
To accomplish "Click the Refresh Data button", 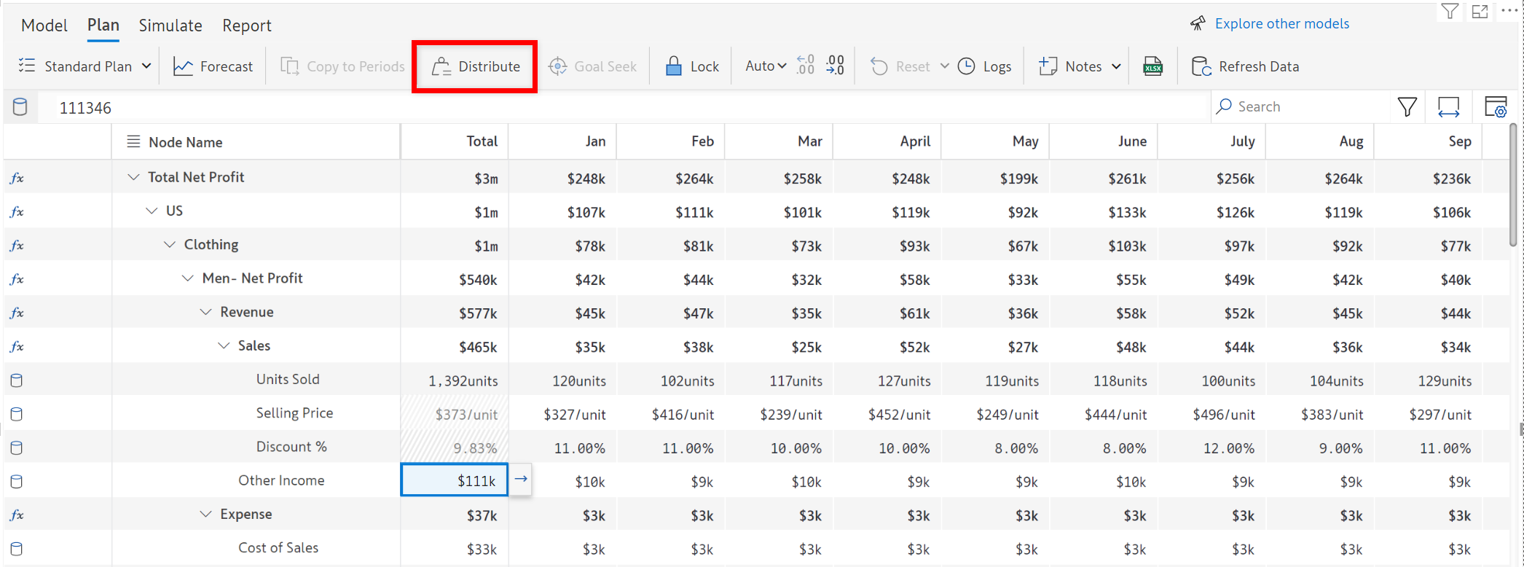I will click(1246, 66).
